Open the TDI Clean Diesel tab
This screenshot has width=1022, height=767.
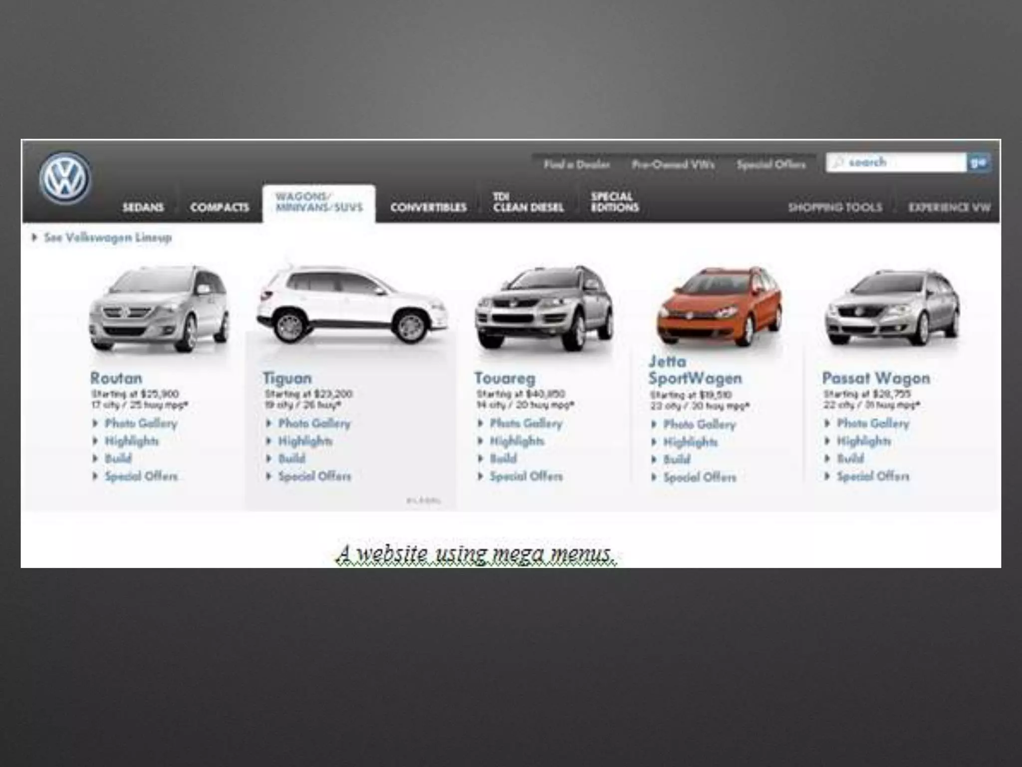pos(528,202)
